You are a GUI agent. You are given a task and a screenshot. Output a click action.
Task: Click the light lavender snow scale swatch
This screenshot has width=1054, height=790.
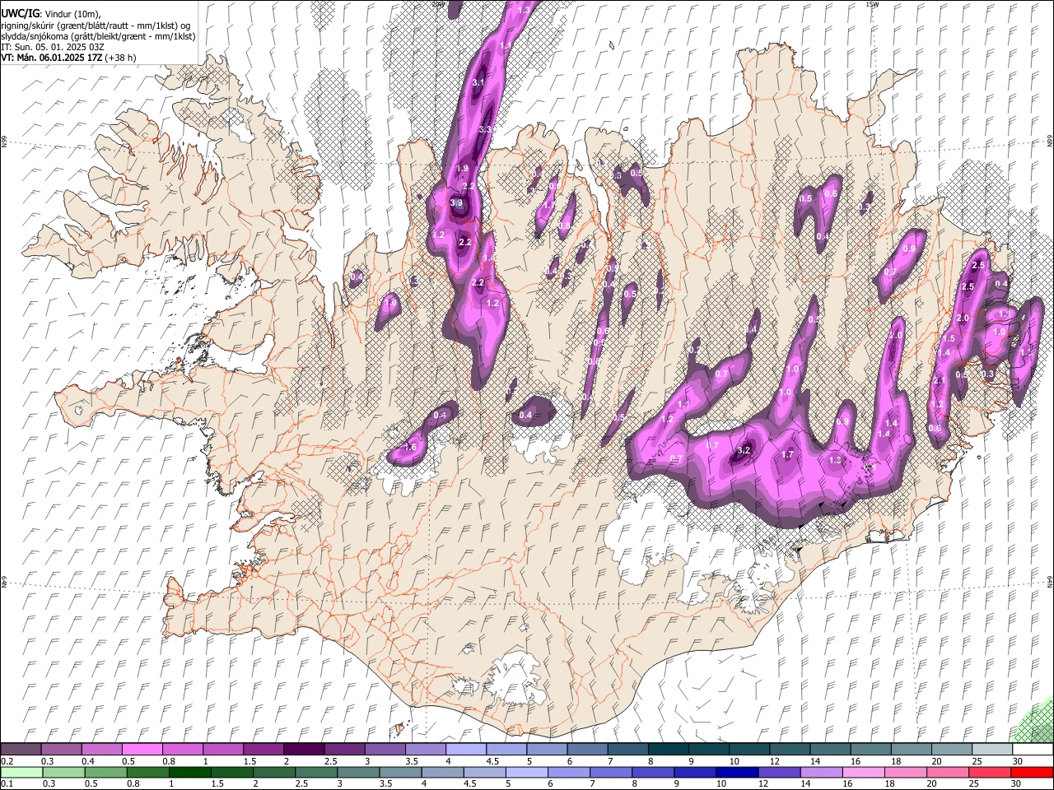pos(466,749)
